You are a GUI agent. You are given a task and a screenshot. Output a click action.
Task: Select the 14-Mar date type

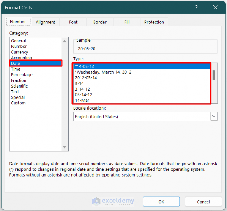[x=142, y=100]
